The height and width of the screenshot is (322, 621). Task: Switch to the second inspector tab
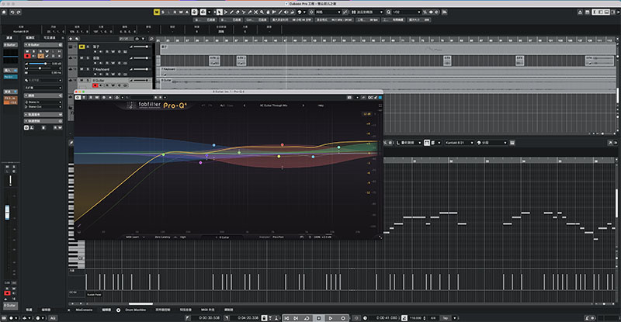[50, 38]
